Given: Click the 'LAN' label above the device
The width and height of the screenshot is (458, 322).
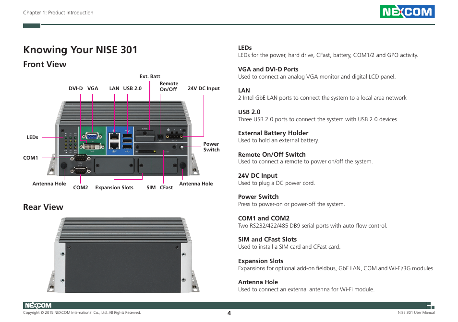Looking at the screenshot, I should pos(114,88).
